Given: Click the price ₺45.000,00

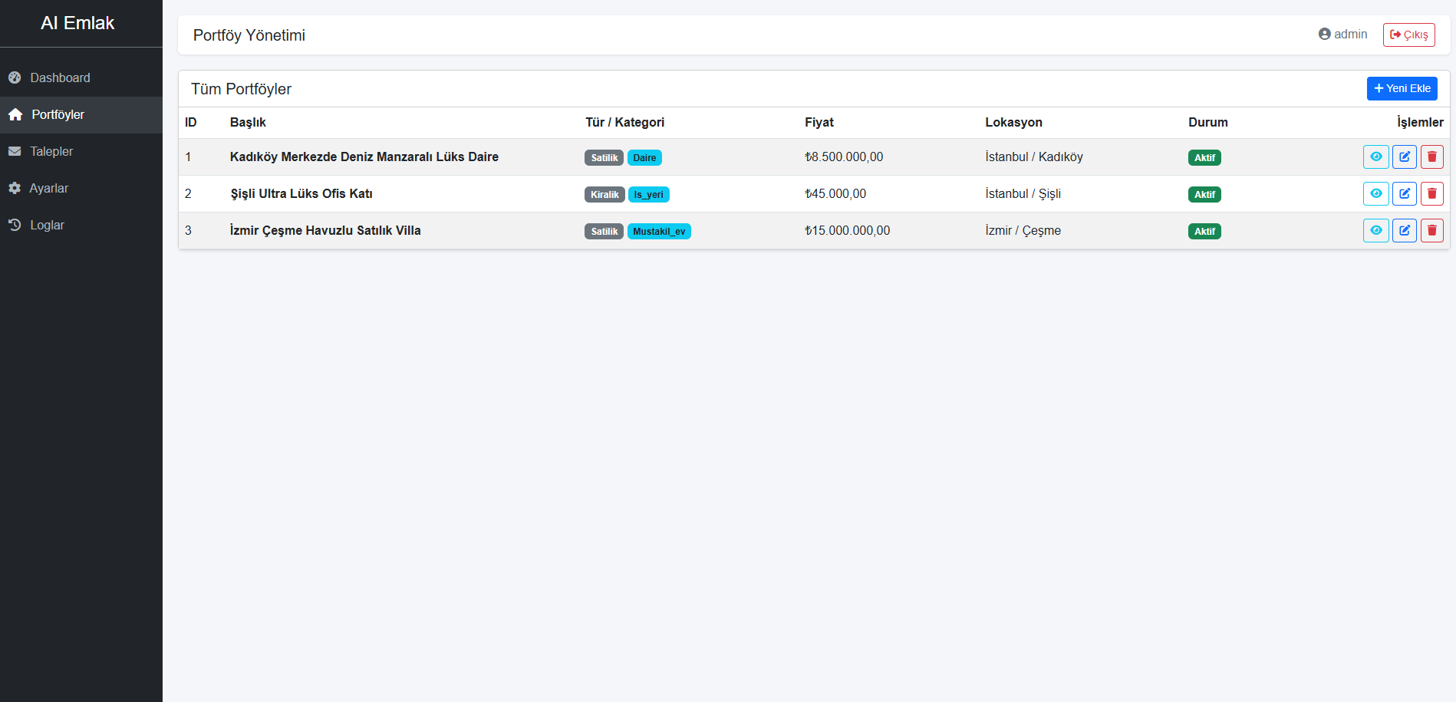Looking at the screenshot, I should point(835,194).
